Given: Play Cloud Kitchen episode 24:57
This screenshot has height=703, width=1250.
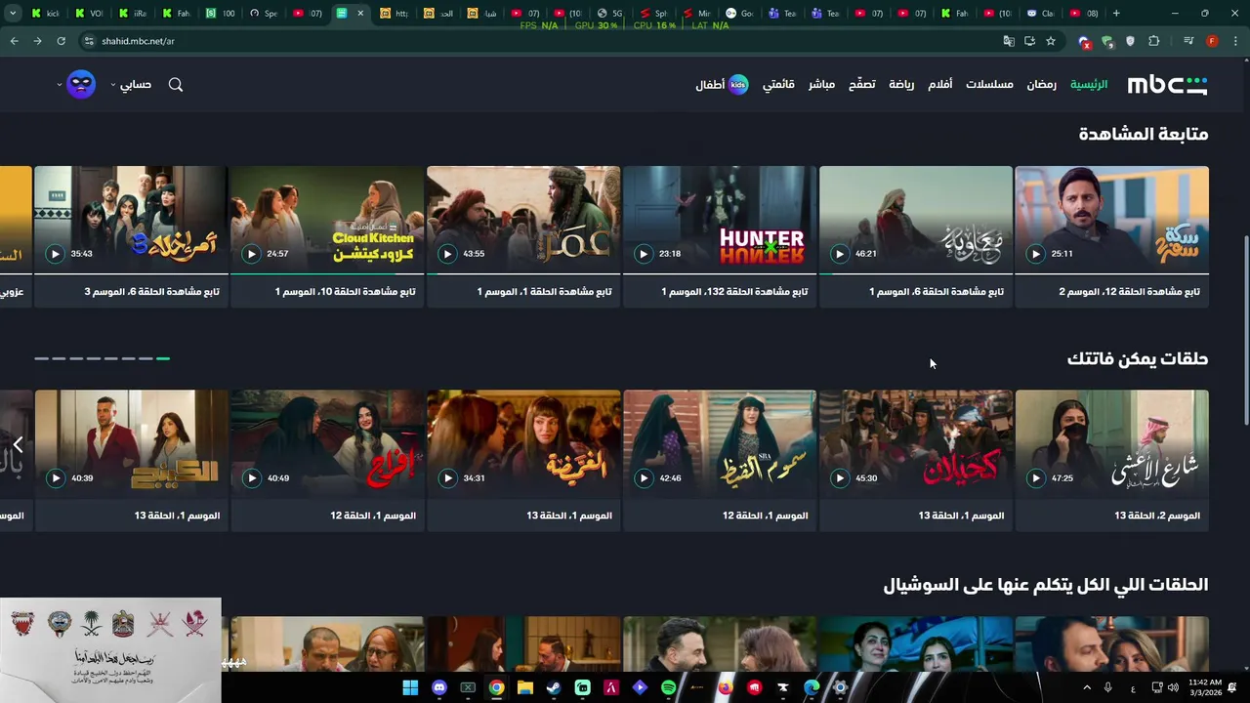Looking at the screenshot, I should click(x=251, y=254).
